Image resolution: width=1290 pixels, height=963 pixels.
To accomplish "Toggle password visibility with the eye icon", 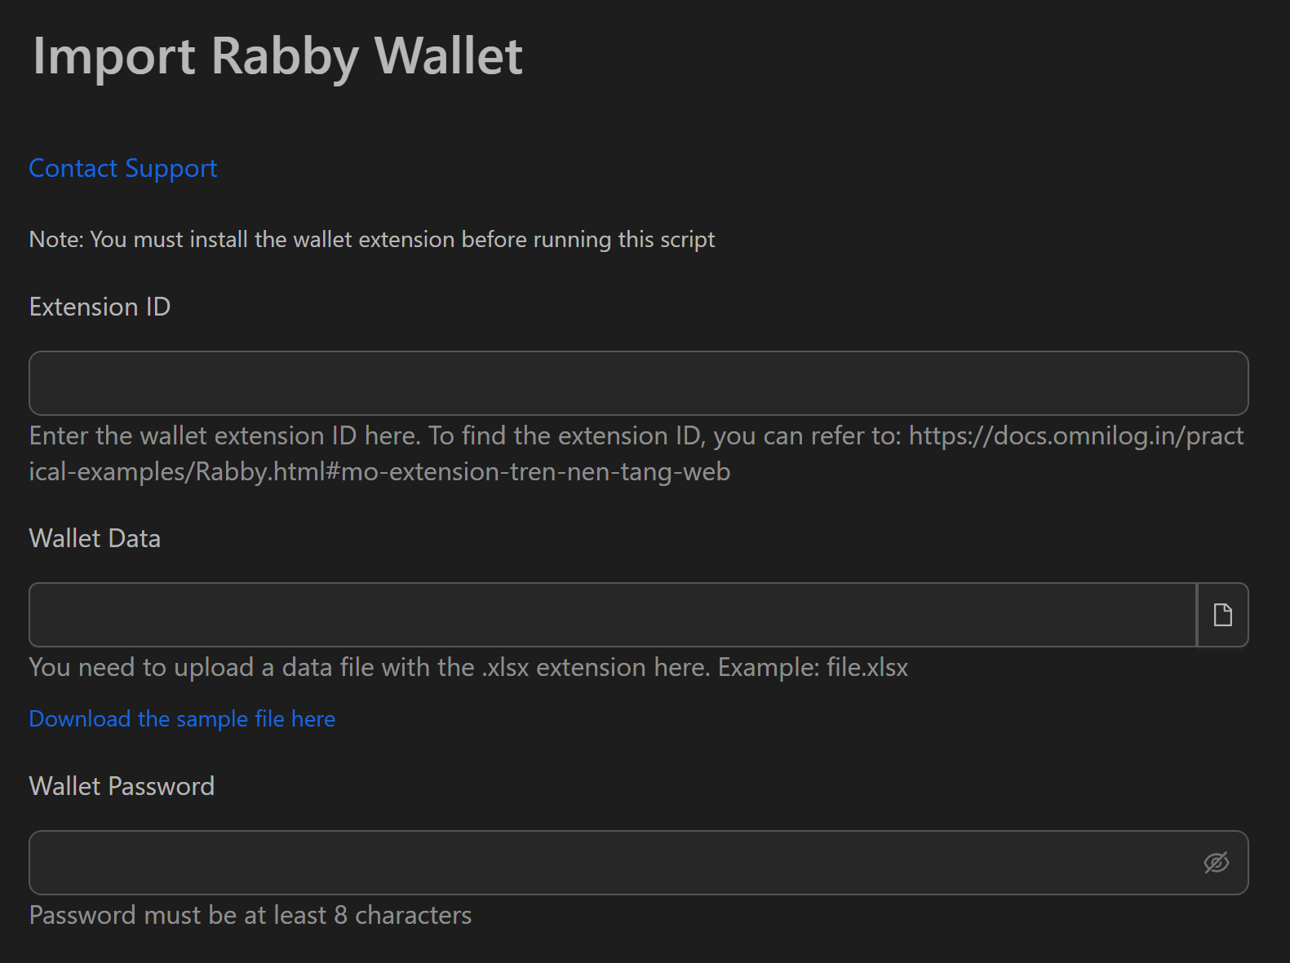I will click(1216, 863).
